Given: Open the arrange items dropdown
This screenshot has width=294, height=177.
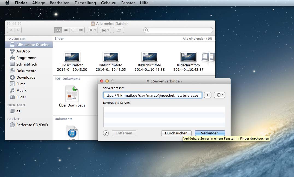Looking at the screenshot, I should [105, 30].
